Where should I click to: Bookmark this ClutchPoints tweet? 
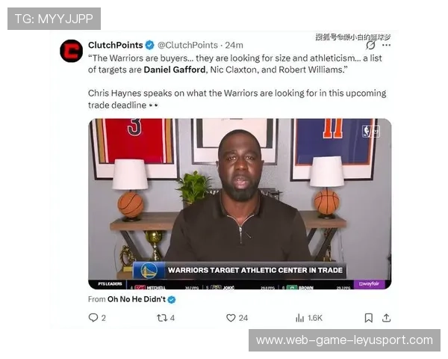[369, 318]
